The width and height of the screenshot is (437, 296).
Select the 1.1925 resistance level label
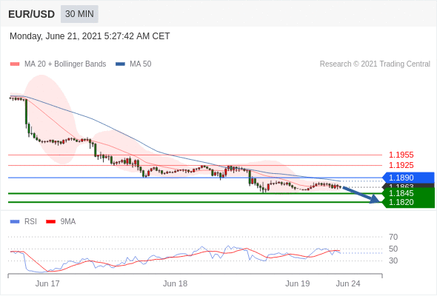pyautogui.click(x=401, y=165)
